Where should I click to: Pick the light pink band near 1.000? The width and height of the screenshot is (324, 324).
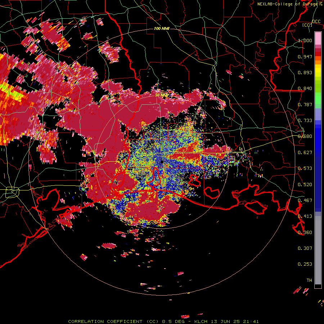(x=318, y=38)
